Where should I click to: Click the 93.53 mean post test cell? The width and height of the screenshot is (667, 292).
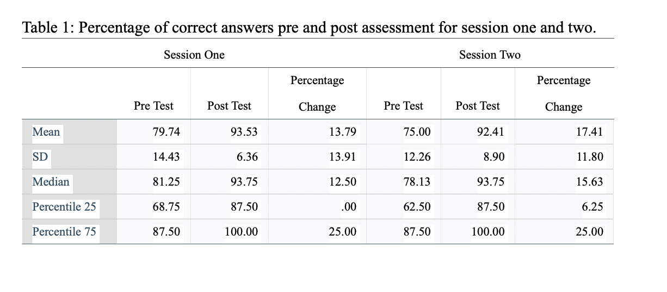tap(244, 132)
